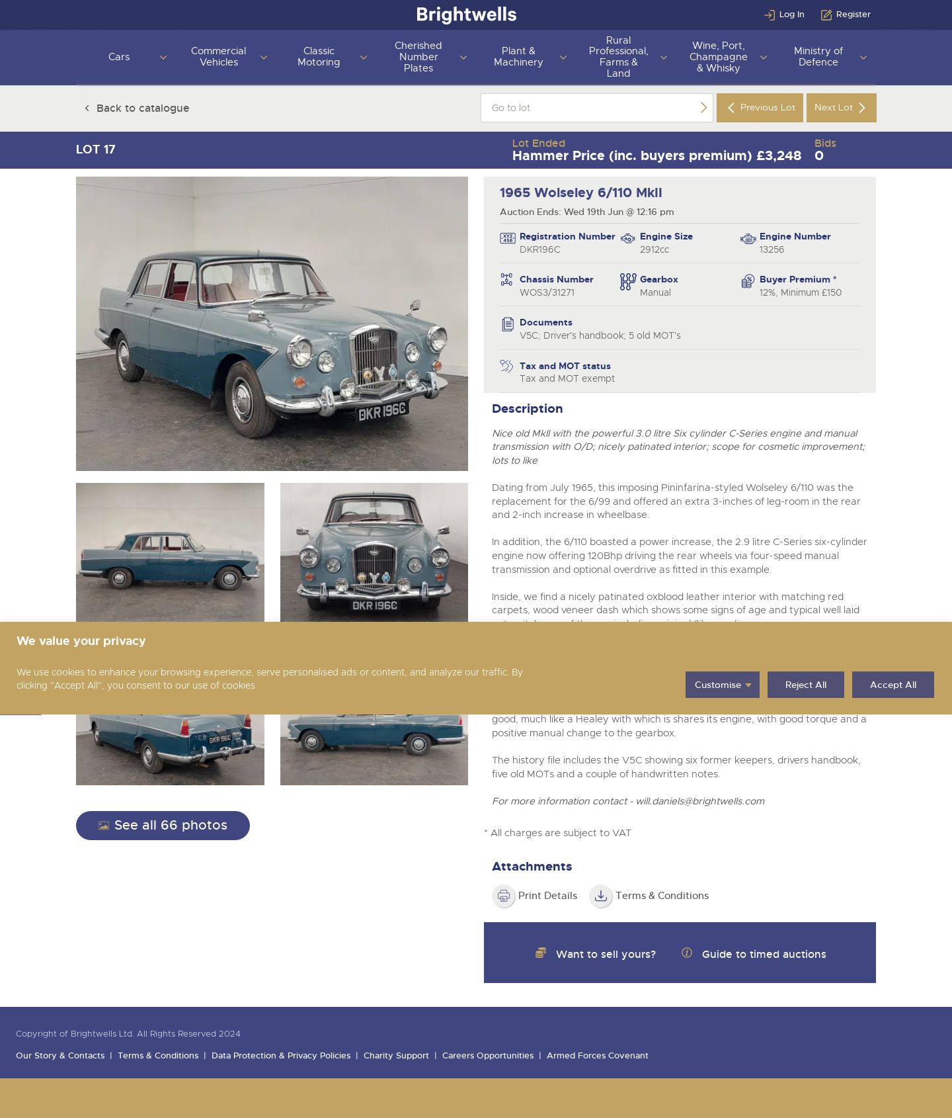
Task: Open the main front three-quarter car photo
Action: coord(272,323)
